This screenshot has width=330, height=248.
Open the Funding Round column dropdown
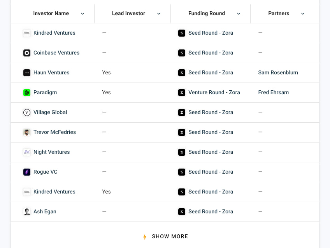click(x=239, y=14)
